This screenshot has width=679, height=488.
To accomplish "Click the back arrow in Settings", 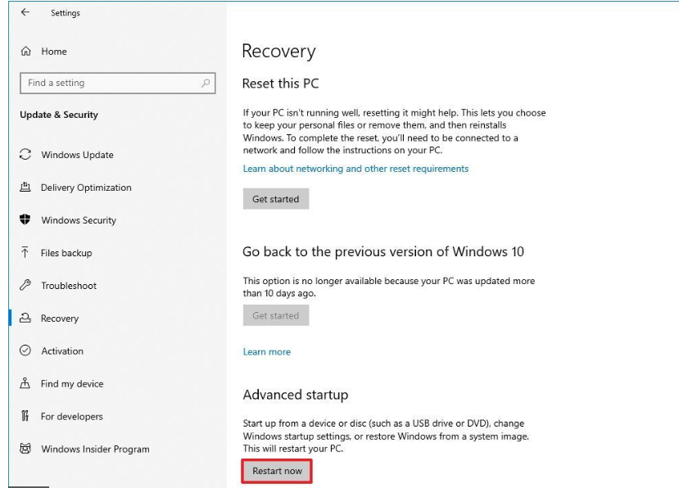I will [26, 12].
